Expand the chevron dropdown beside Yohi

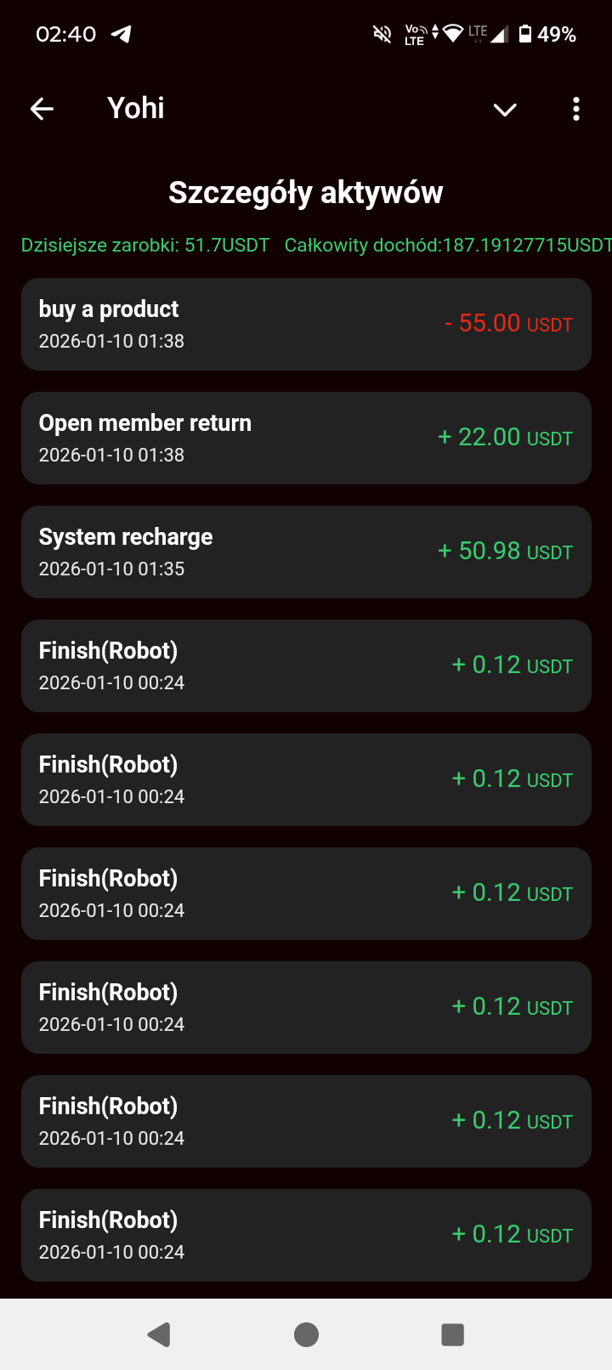(505, 110)
